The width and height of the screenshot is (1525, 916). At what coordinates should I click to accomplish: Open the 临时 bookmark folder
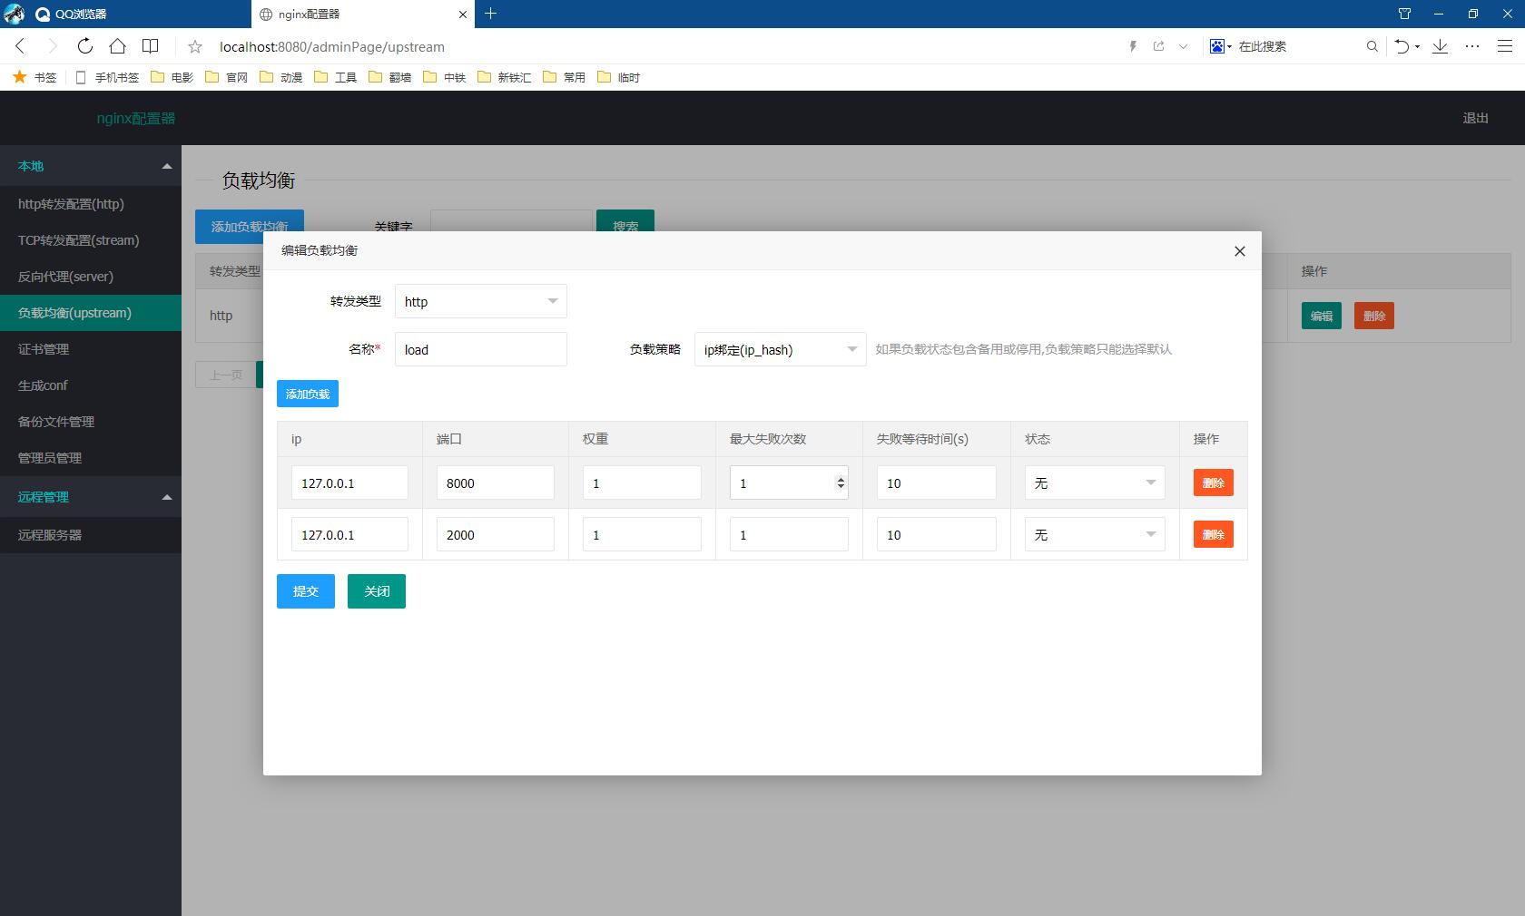coord(619,77)
